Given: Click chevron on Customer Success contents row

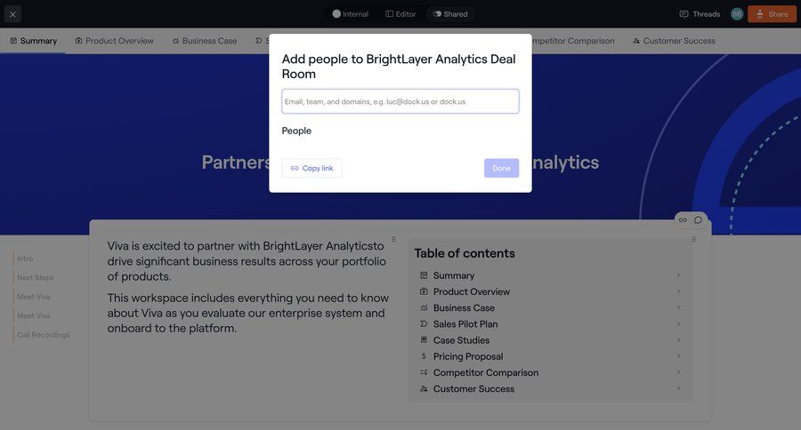Looking at the screenshot, I should click(678, 388).
